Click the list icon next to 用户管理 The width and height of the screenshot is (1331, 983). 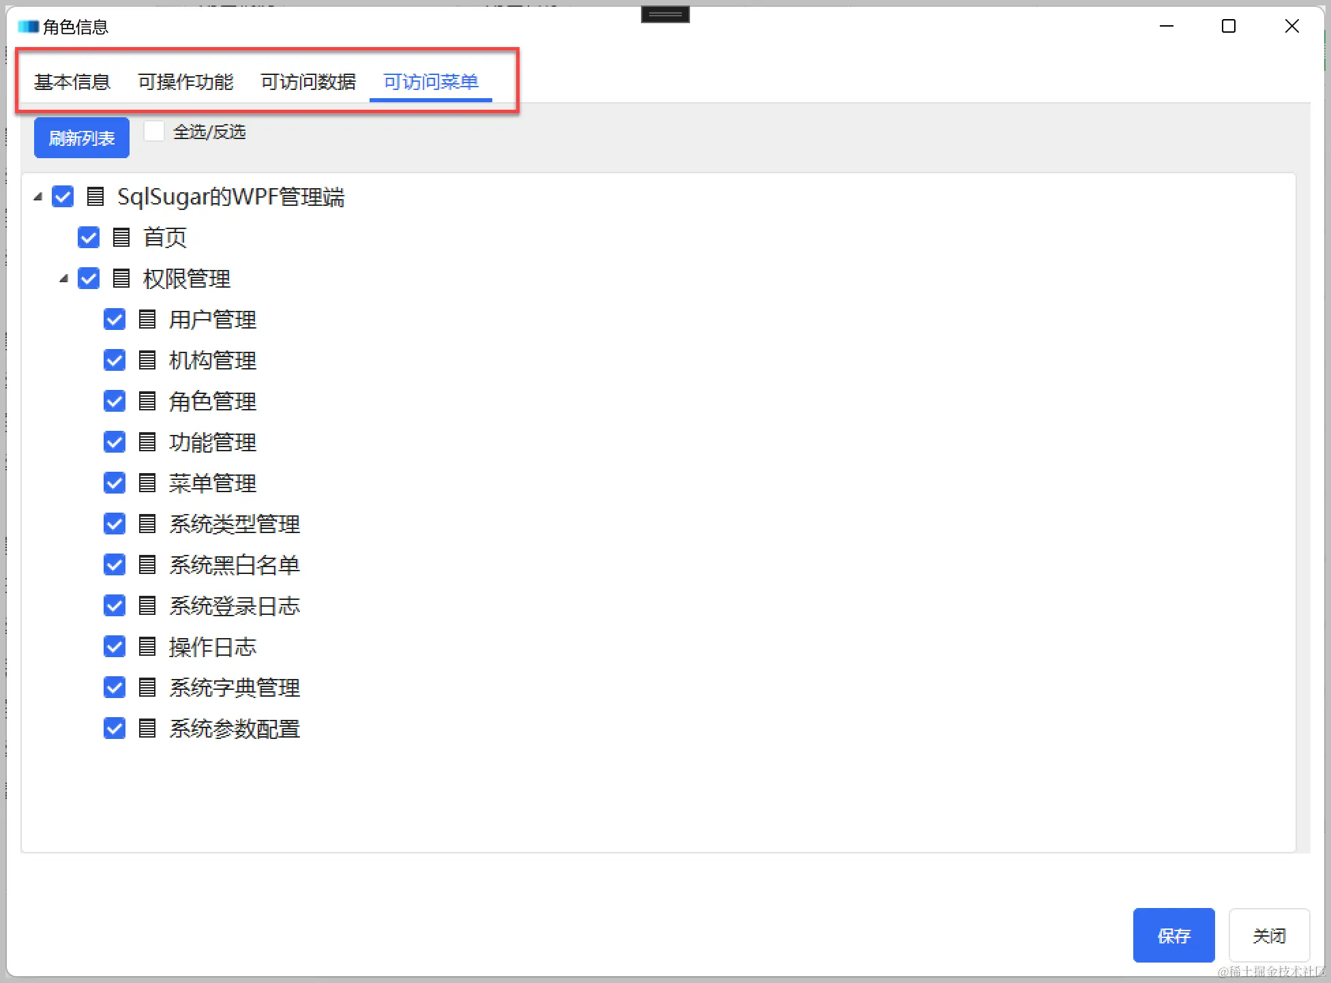147,319
